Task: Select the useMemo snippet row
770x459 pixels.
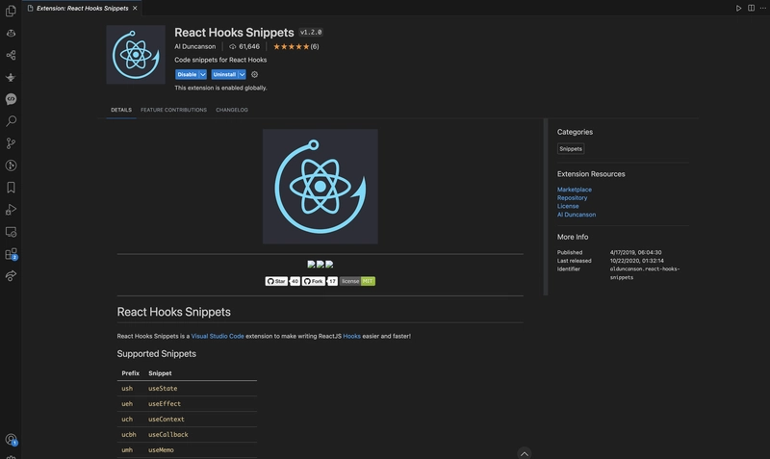Action: (x=187, y=449)
